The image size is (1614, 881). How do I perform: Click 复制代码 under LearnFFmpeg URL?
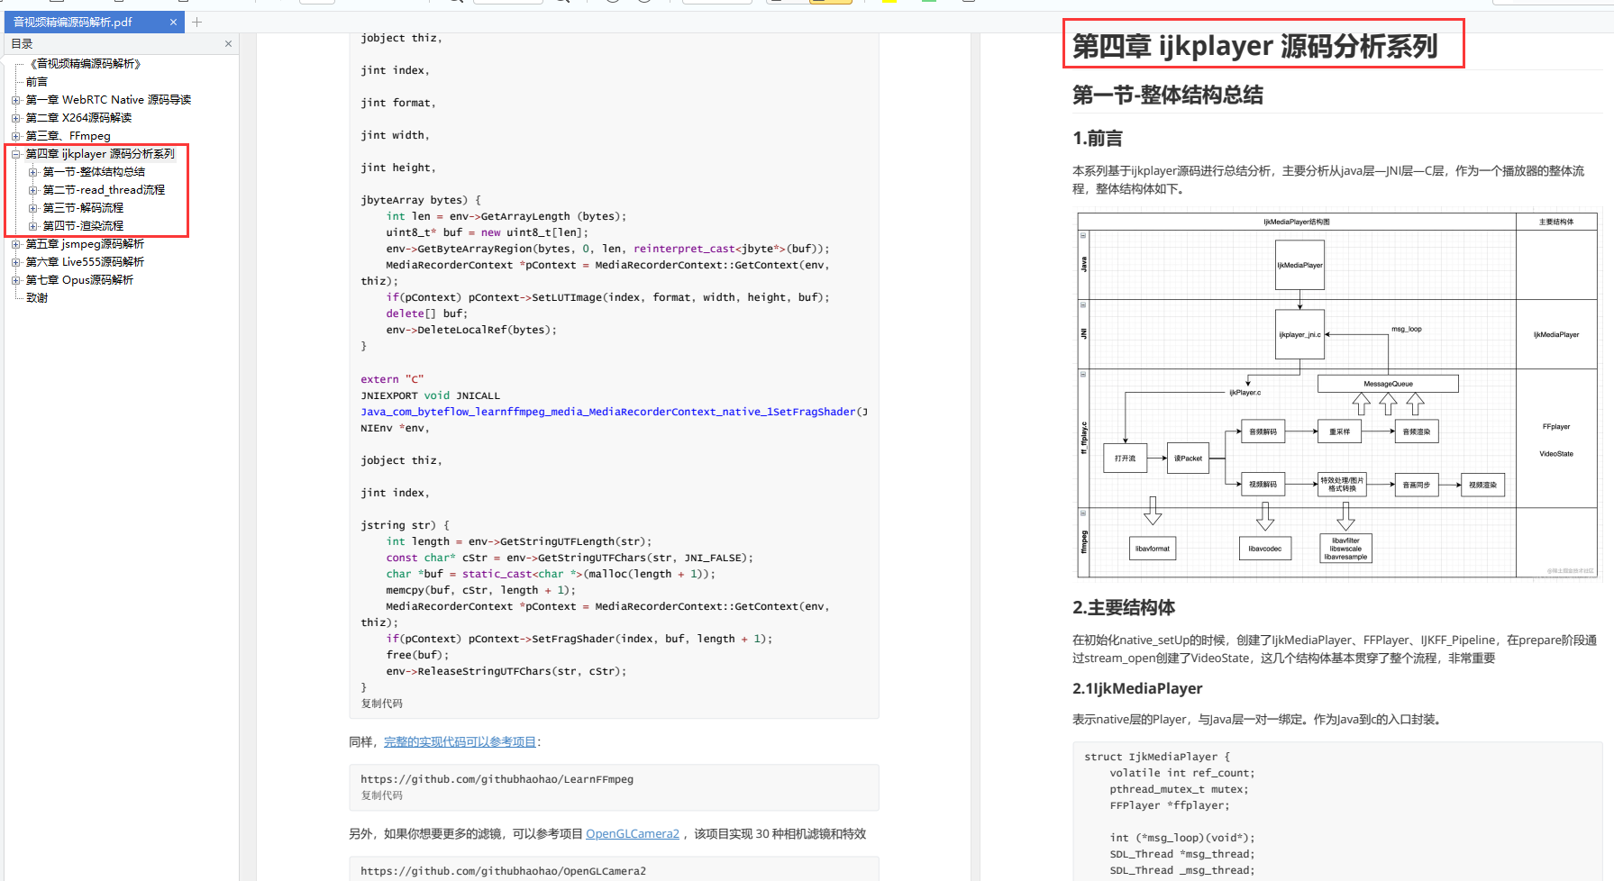pyautogui.click(x=382, y=795)
